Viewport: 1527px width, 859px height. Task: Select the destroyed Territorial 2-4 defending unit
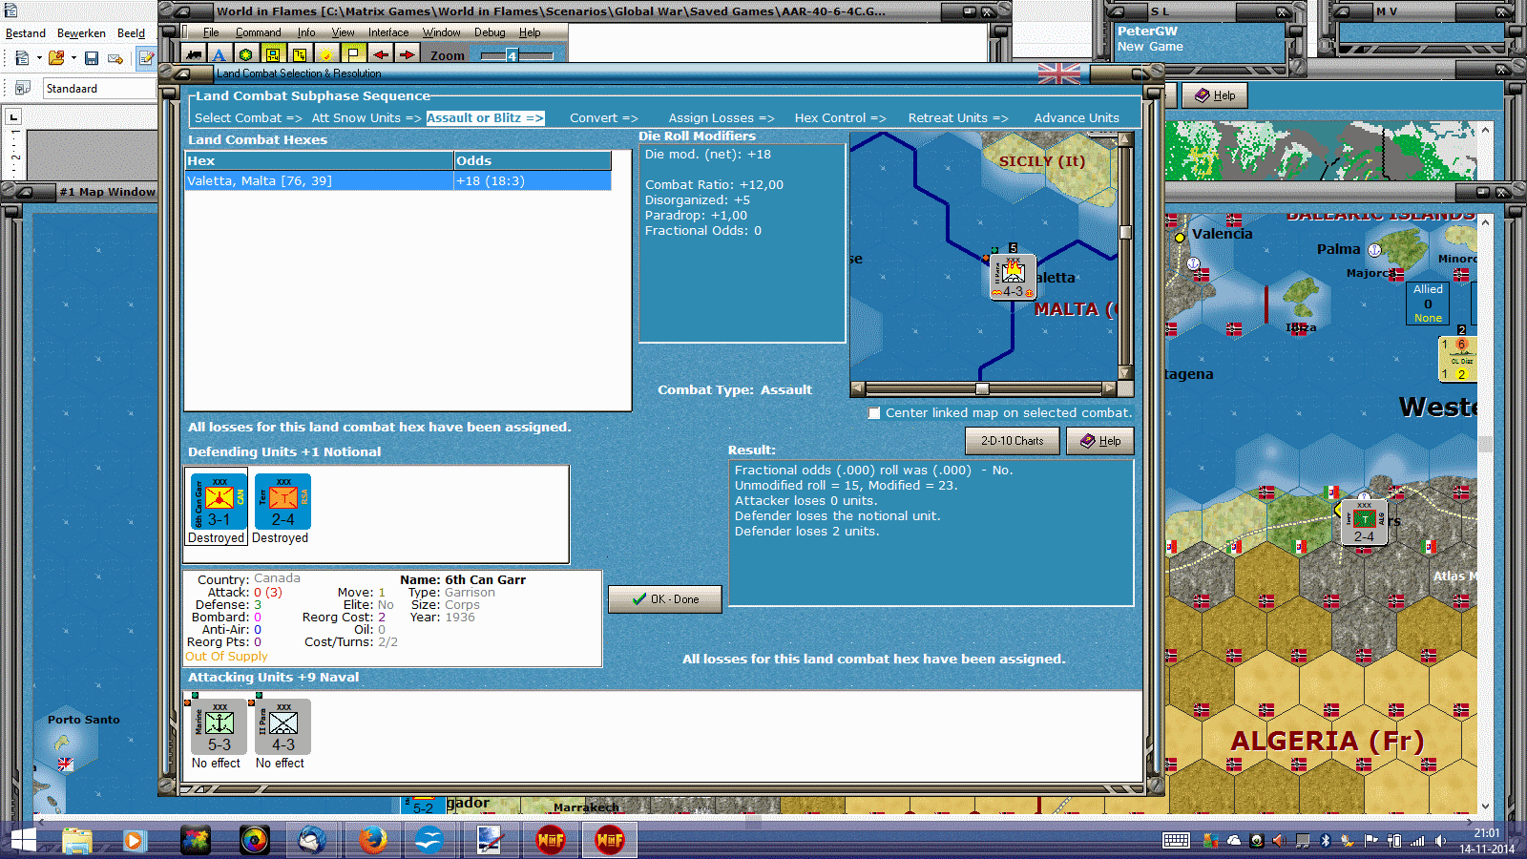pos(282,502)
